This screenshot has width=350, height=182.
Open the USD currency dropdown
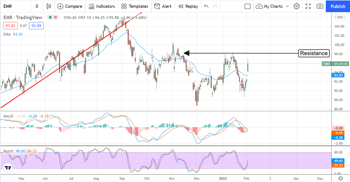[340, 17]
